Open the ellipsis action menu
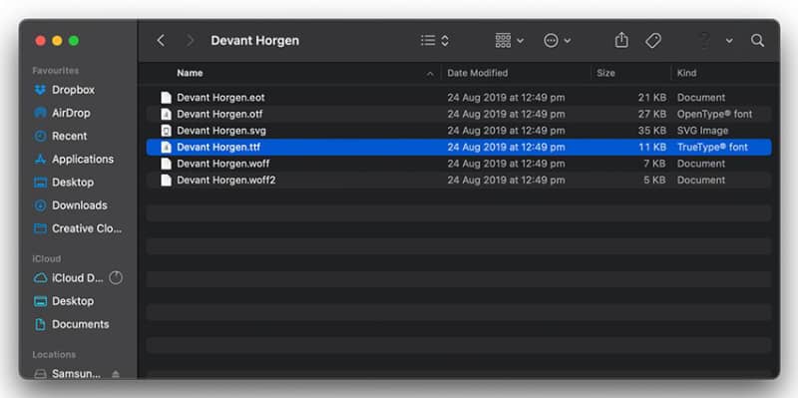Viewport: 798px width, 398px height. [558, 41]
